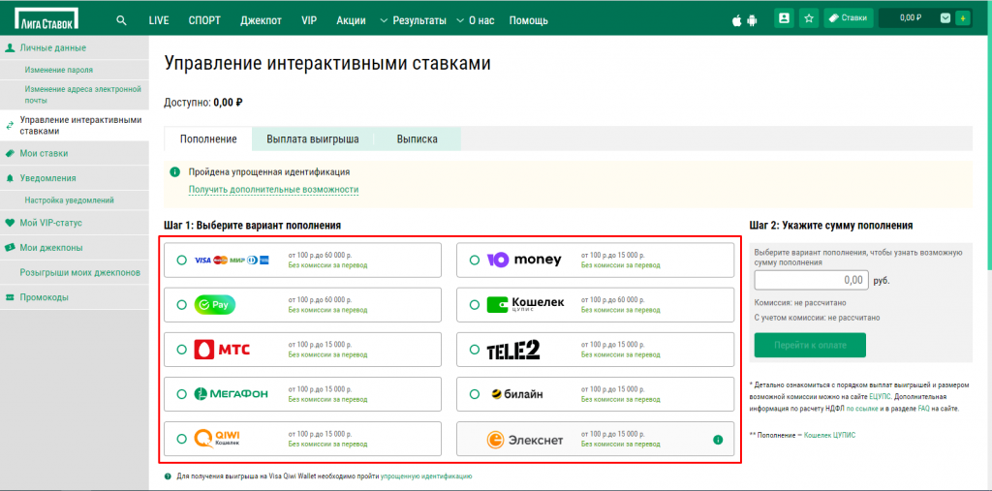Select the QIWI Кошелек radio button
Screen dimensions: 992x491
click(182, 440)
